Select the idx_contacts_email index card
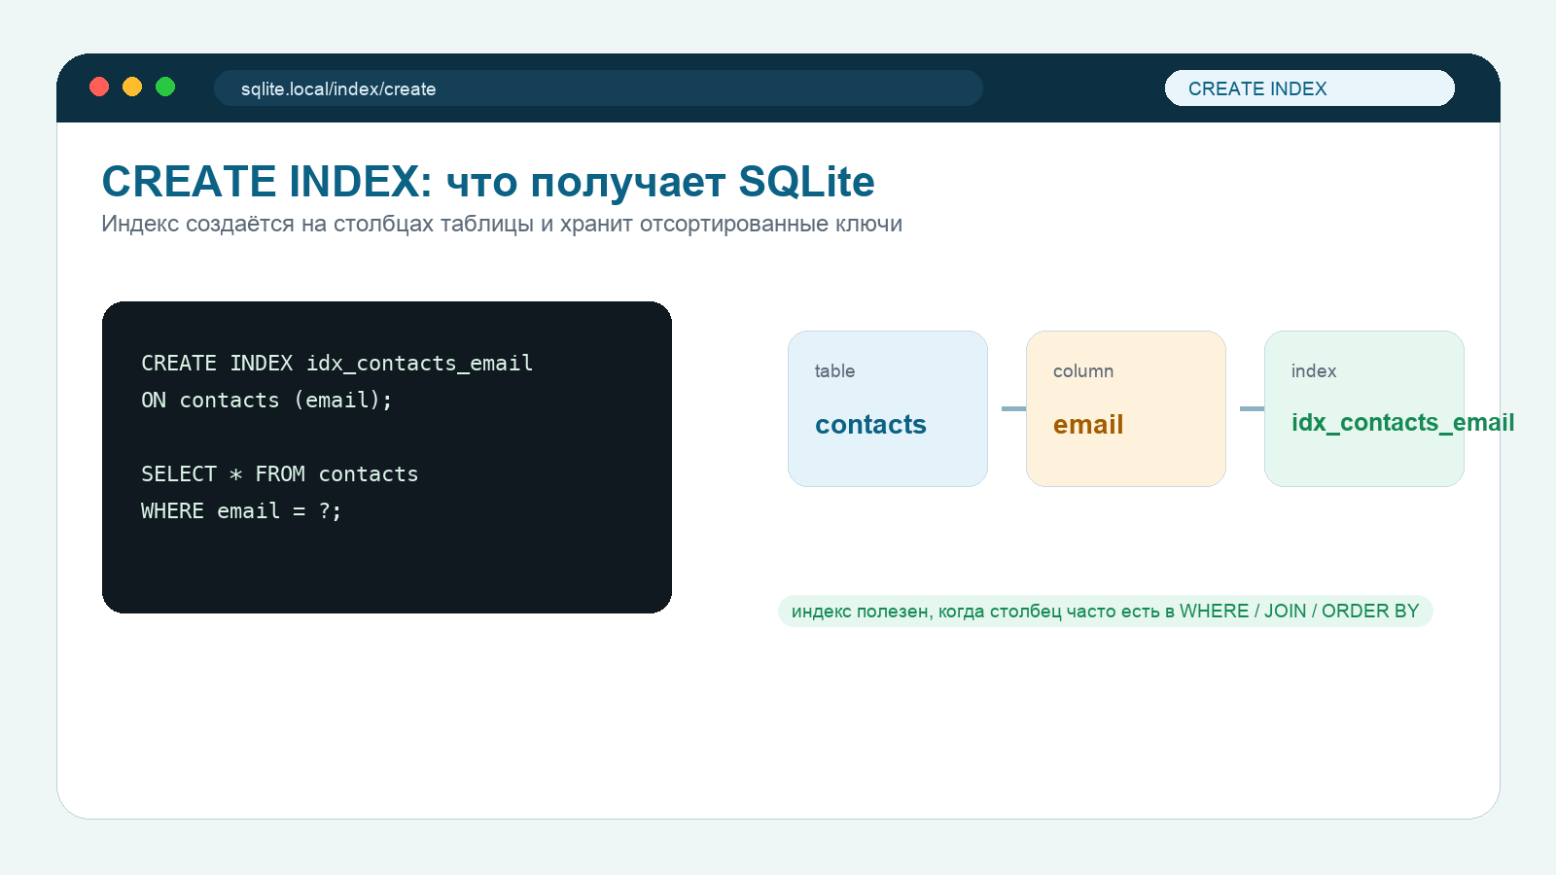This screenshot has width=1556, height=875. (1364, 408)
